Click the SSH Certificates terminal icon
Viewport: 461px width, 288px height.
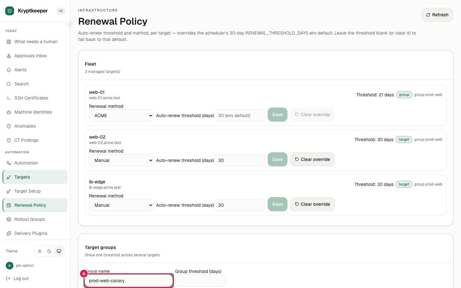click(x=9, y=98)
